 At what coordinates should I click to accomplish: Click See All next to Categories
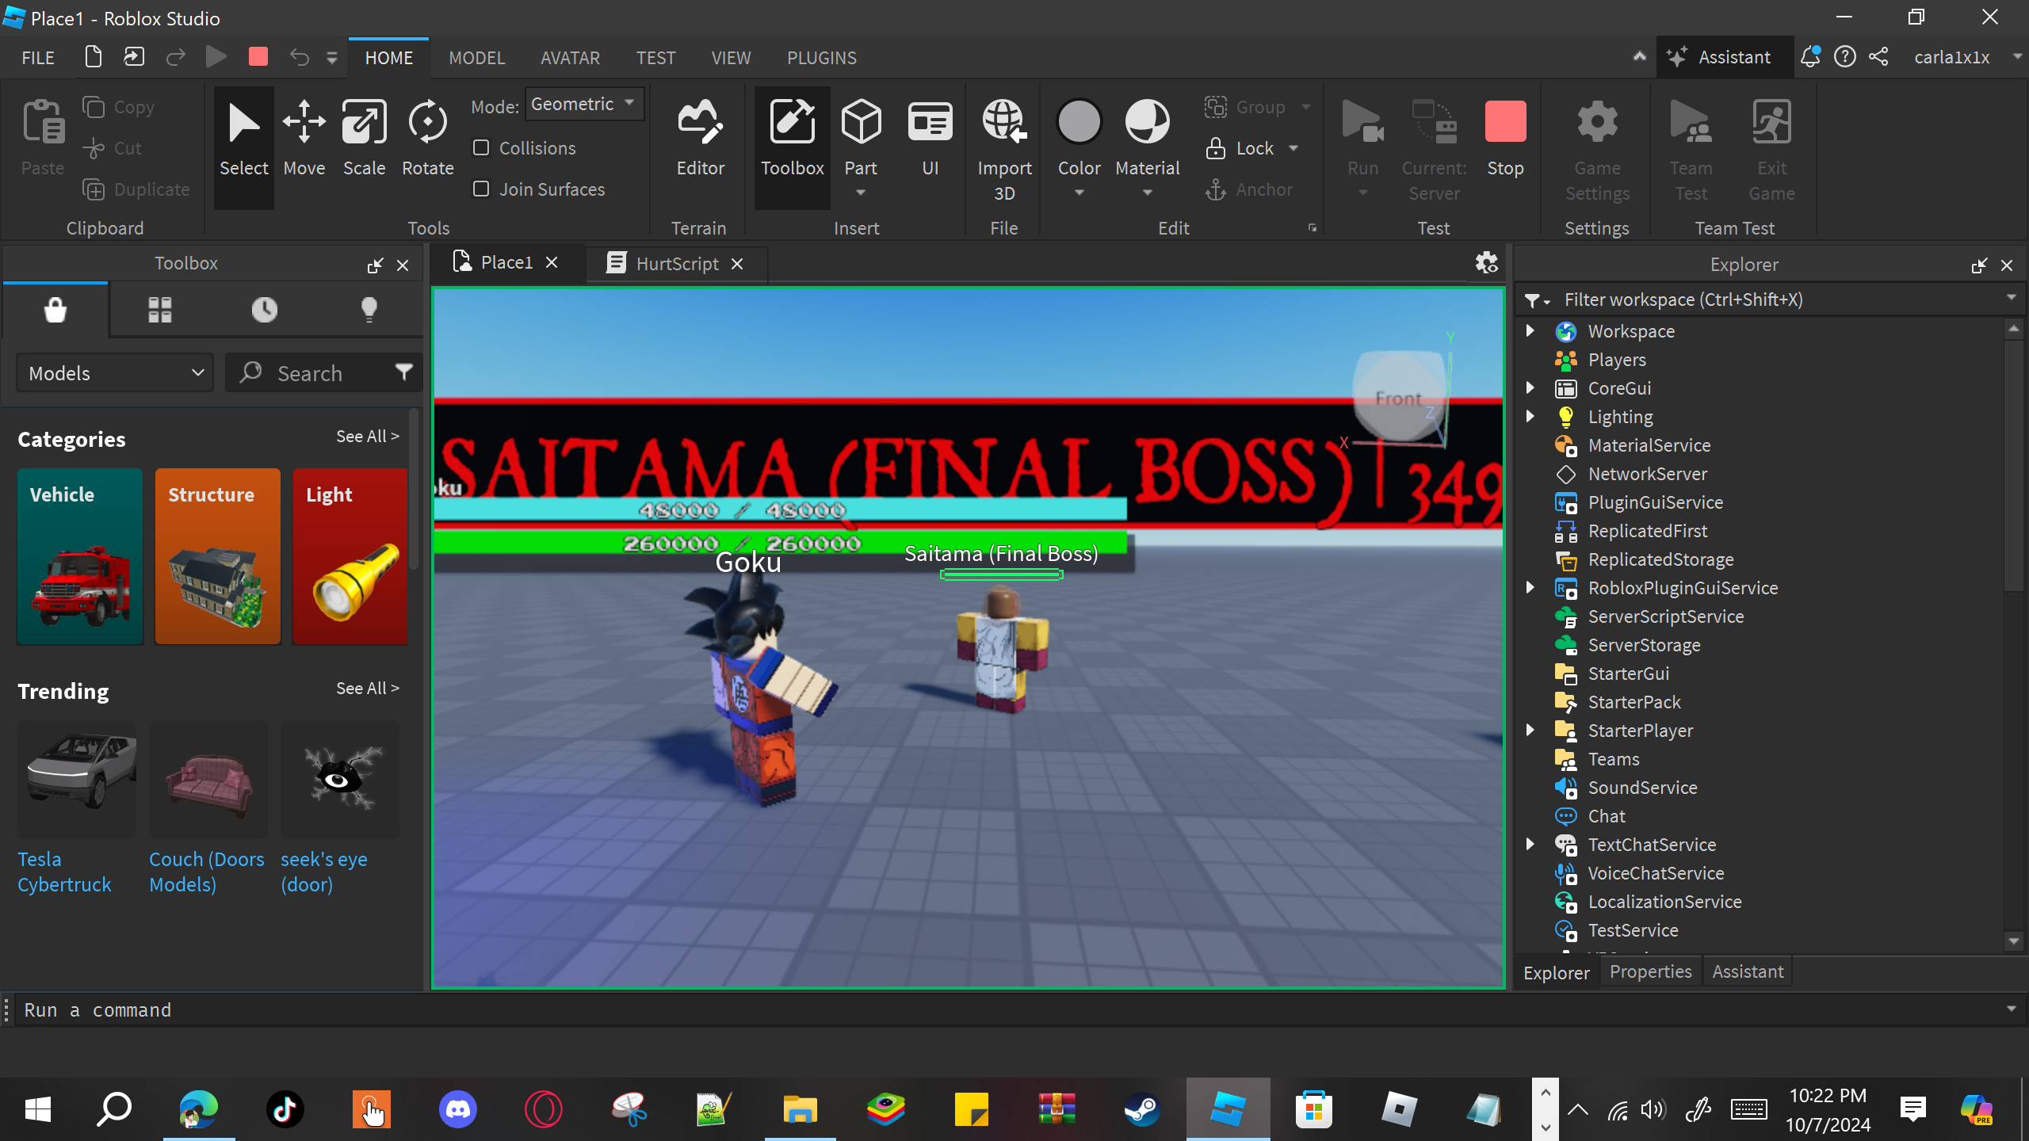tap(367, 437)
